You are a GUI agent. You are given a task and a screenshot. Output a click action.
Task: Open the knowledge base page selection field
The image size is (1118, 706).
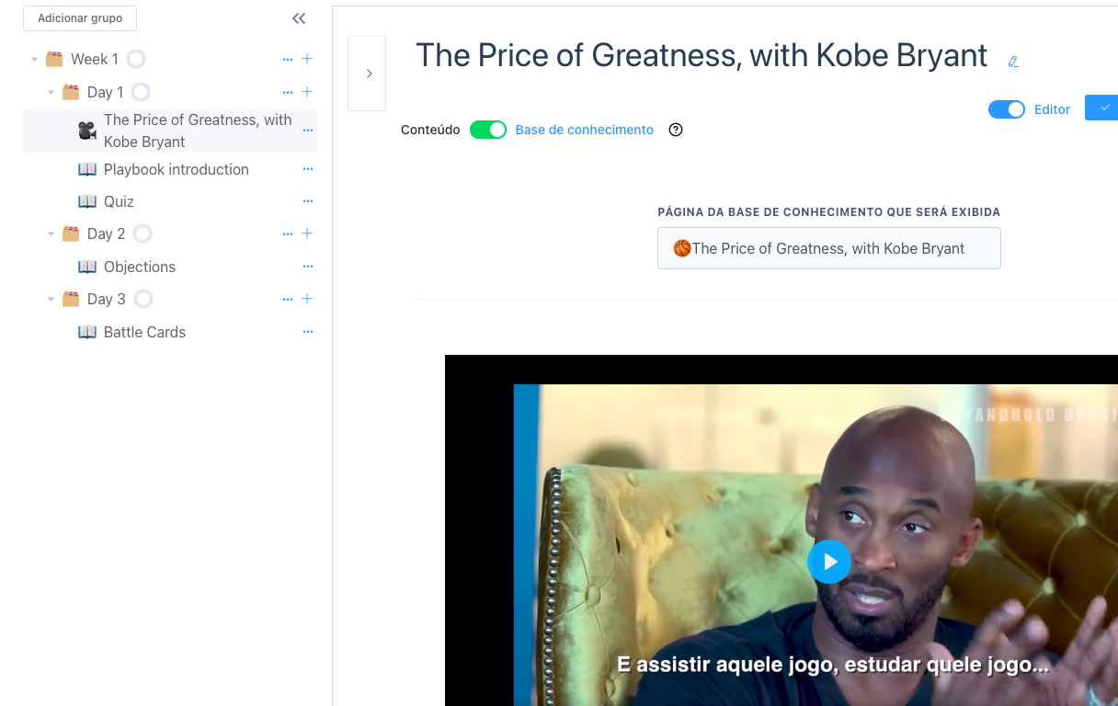(829, 248)
